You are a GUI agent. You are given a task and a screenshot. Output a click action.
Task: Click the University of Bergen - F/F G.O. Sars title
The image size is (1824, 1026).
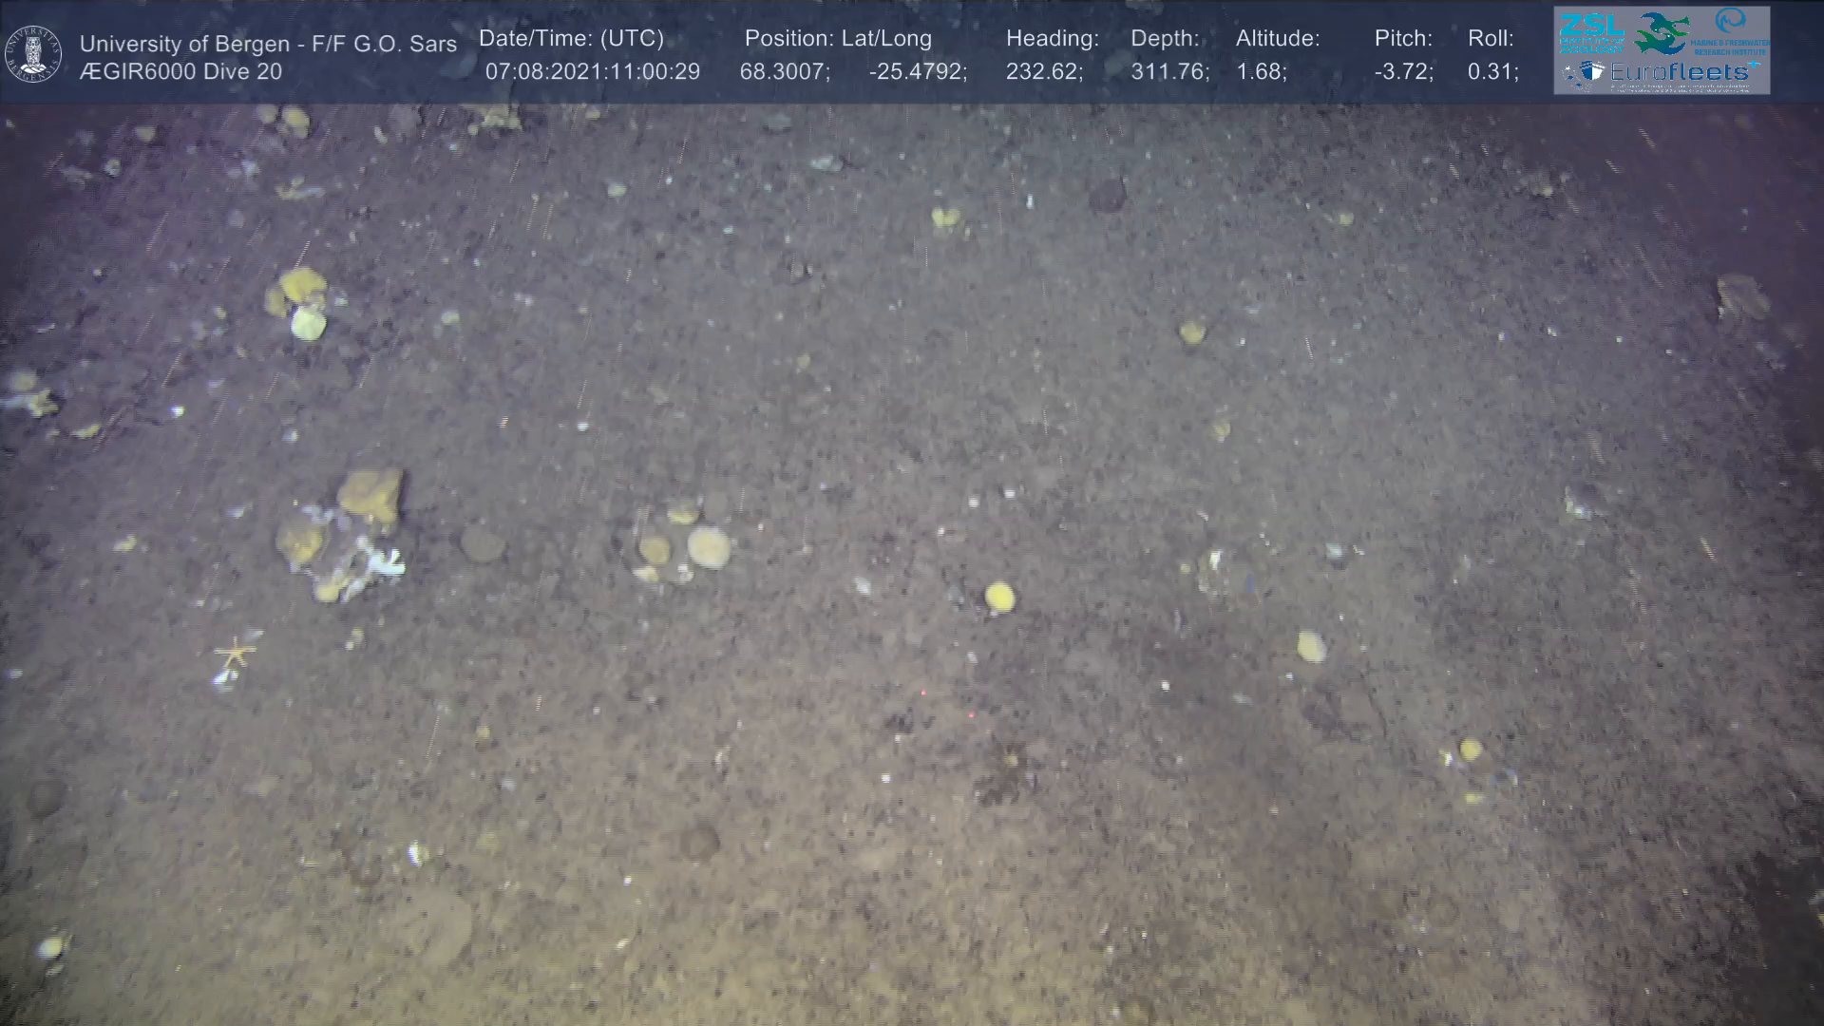[x=268, y=44]
